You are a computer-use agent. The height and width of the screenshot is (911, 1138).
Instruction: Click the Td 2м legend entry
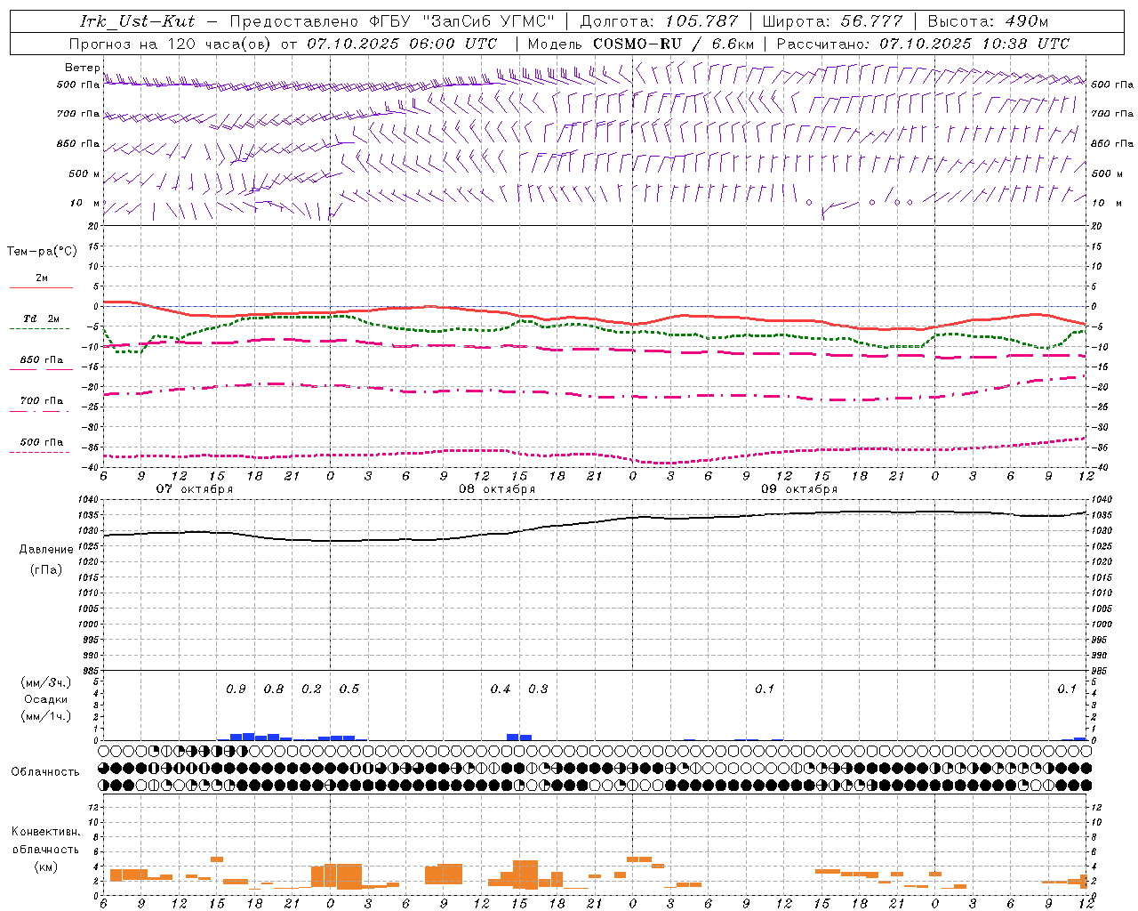41,318
